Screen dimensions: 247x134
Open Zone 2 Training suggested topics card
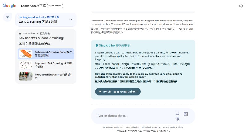click(x=46, y=20)
